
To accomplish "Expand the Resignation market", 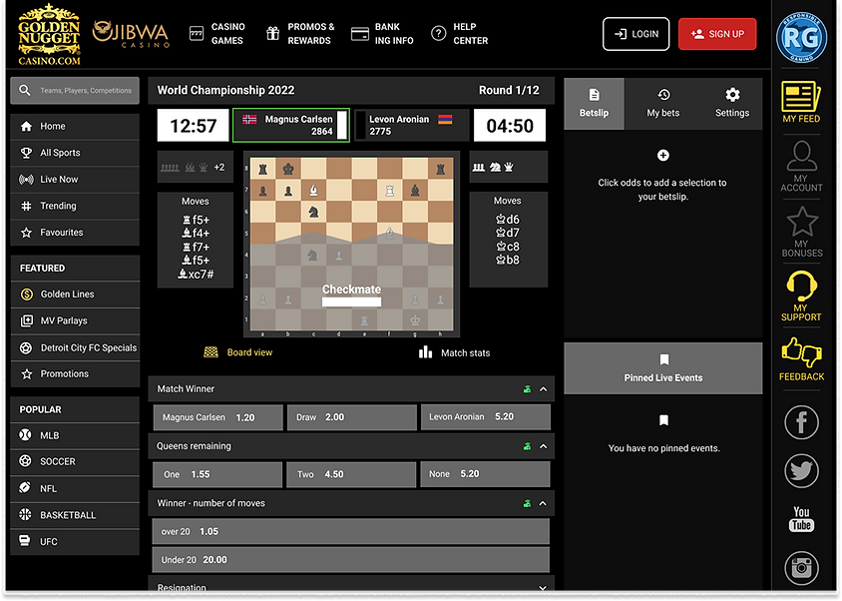I will coord(543,588).
